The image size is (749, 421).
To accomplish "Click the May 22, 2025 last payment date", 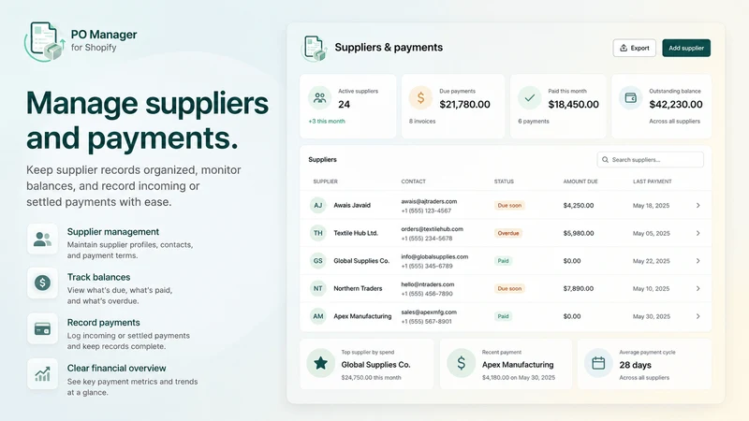I will 651,261.
